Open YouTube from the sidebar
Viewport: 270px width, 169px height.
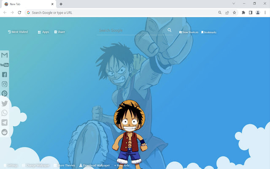tap(5, 65)
